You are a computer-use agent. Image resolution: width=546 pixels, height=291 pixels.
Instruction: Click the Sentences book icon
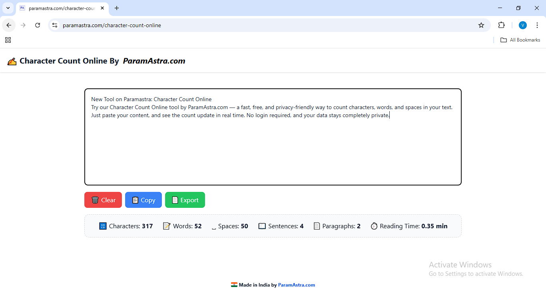[x=262, y=226]
